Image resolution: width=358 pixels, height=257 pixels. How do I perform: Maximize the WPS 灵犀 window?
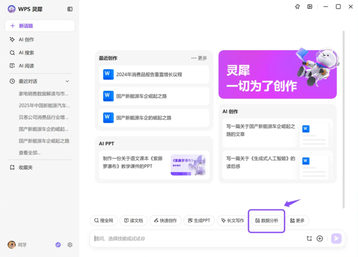click(338, 7)
